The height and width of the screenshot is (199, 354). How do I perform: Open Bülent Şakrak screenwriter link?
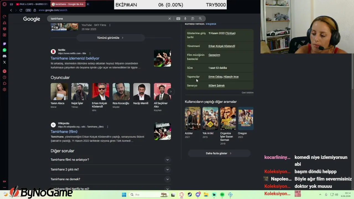pyautogui.click(x=217, y=86)
